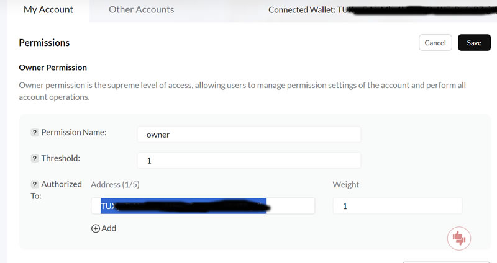
Task: Focus the Permission Name field containing owner
Action: point(249,135)
